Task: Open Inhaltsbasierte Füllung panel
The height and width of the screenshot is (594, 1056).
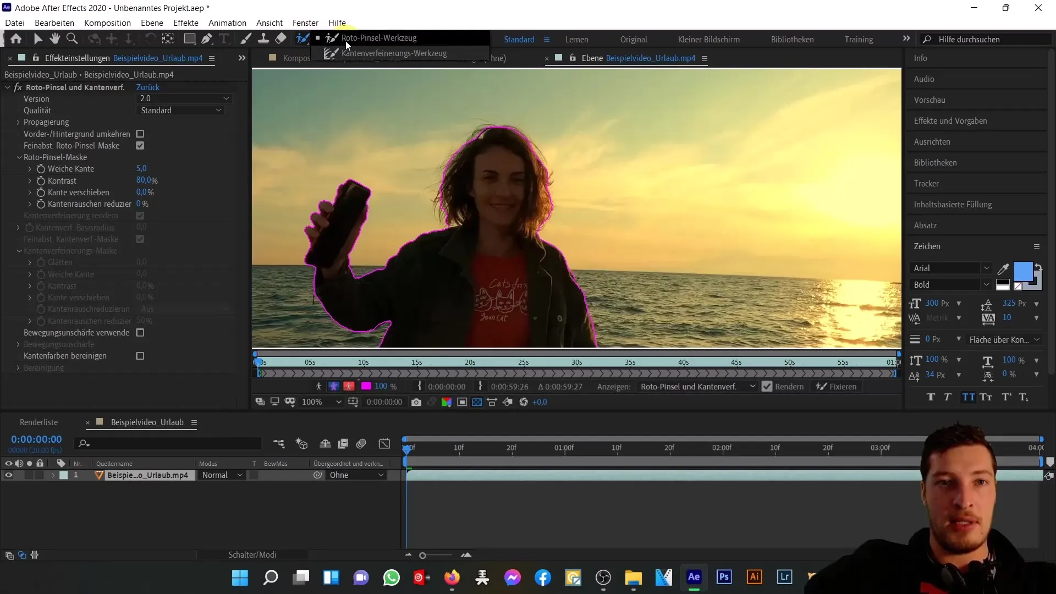Action: click(953, 205)
